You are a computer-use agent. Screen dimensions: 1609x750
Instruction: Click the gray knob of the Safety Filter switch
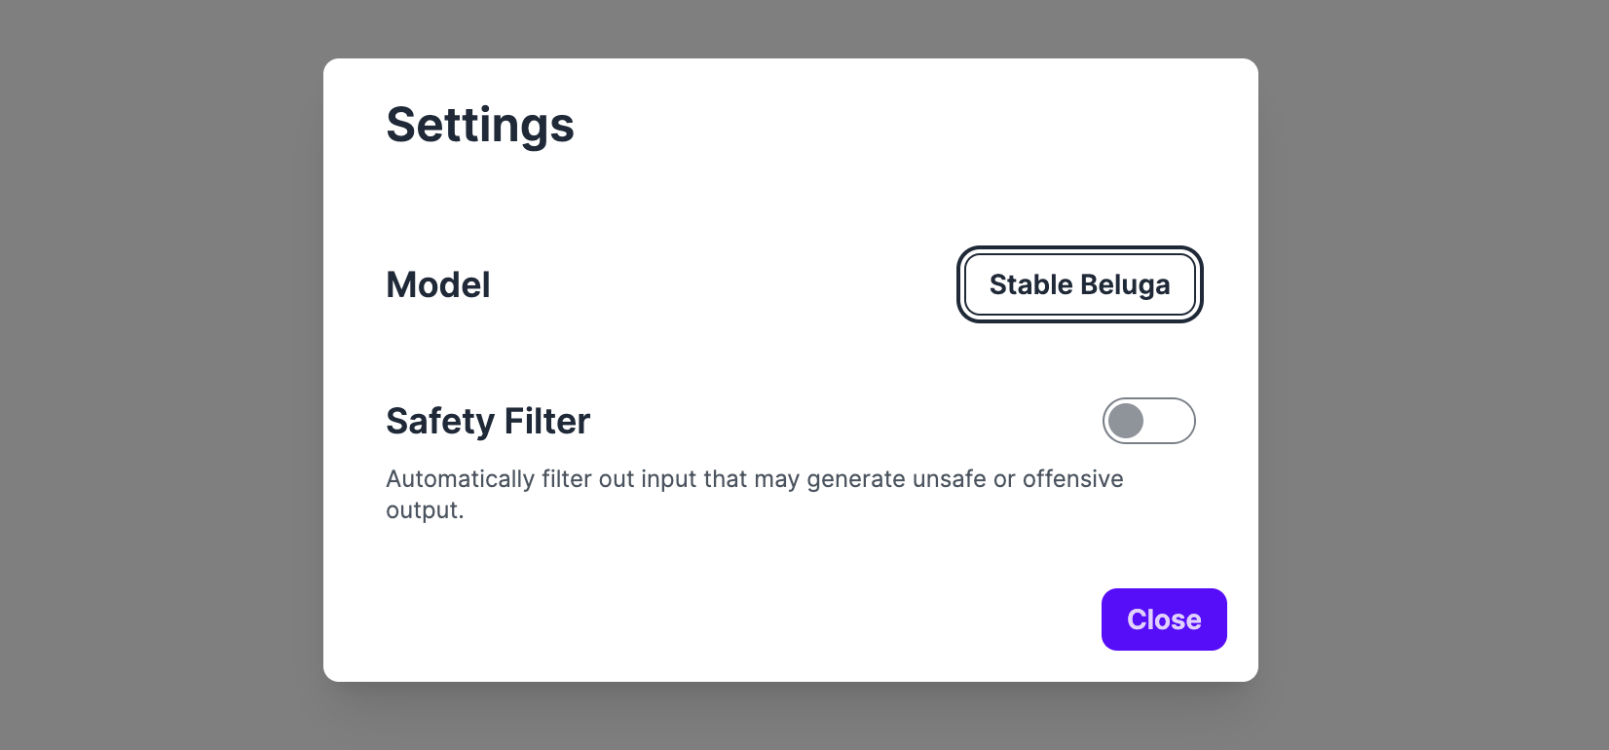(1126, 421)
